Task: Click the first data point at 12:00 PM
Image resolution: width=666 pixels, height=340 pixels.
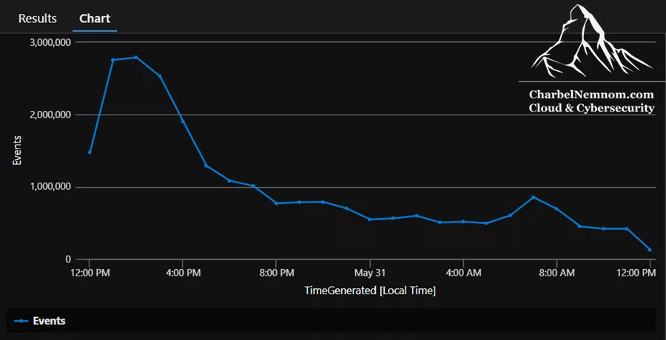Action: [x=90, y=152]
